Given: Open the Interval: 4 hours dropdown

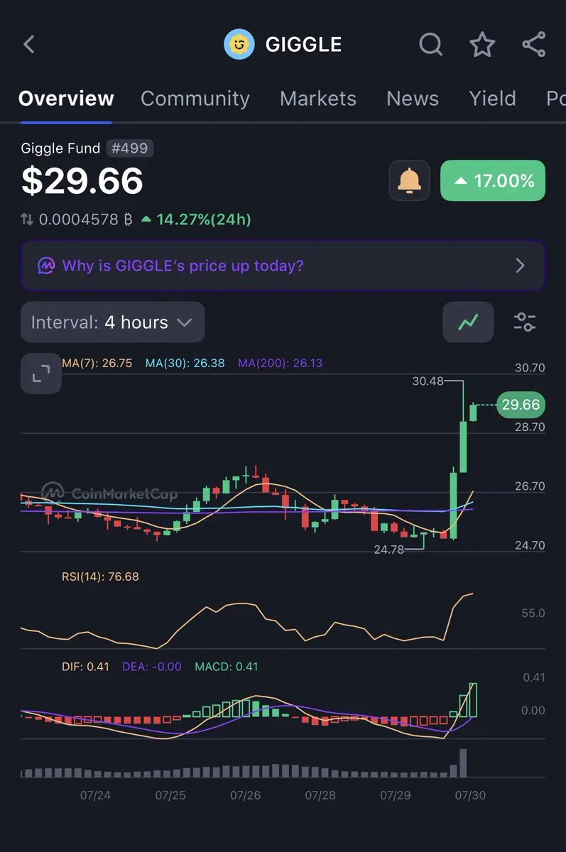Looking at the screenshot, I should [x=112, y=322].
